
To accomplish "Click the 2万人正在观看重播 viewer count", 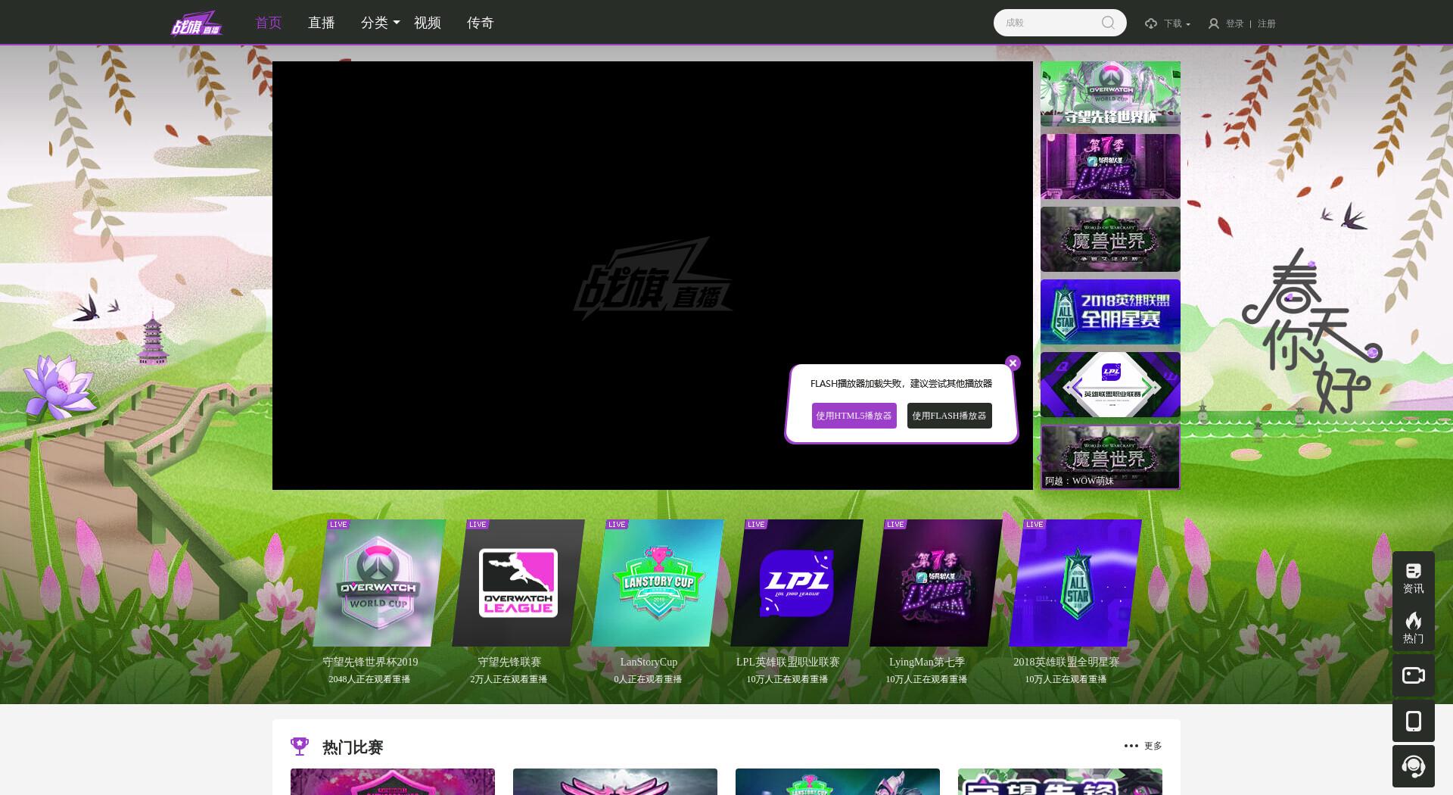I will 509,679.
